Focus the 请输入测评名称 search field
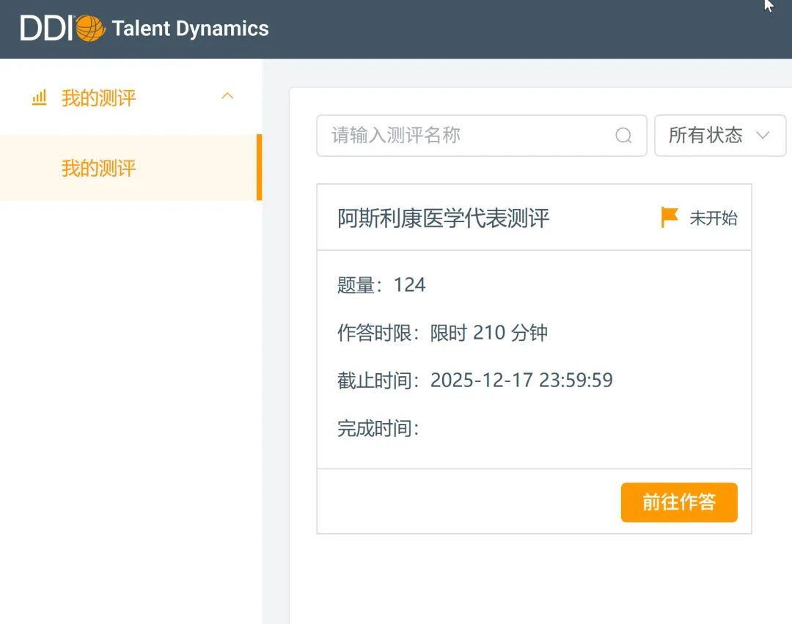This screenshot has width=792, height=624. coord(481,136)
